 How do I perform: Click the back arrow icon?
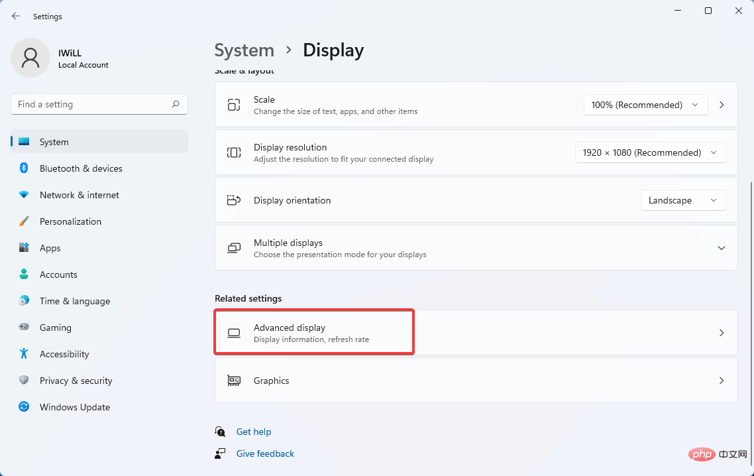pyautogui.click(x=16, y=16)
